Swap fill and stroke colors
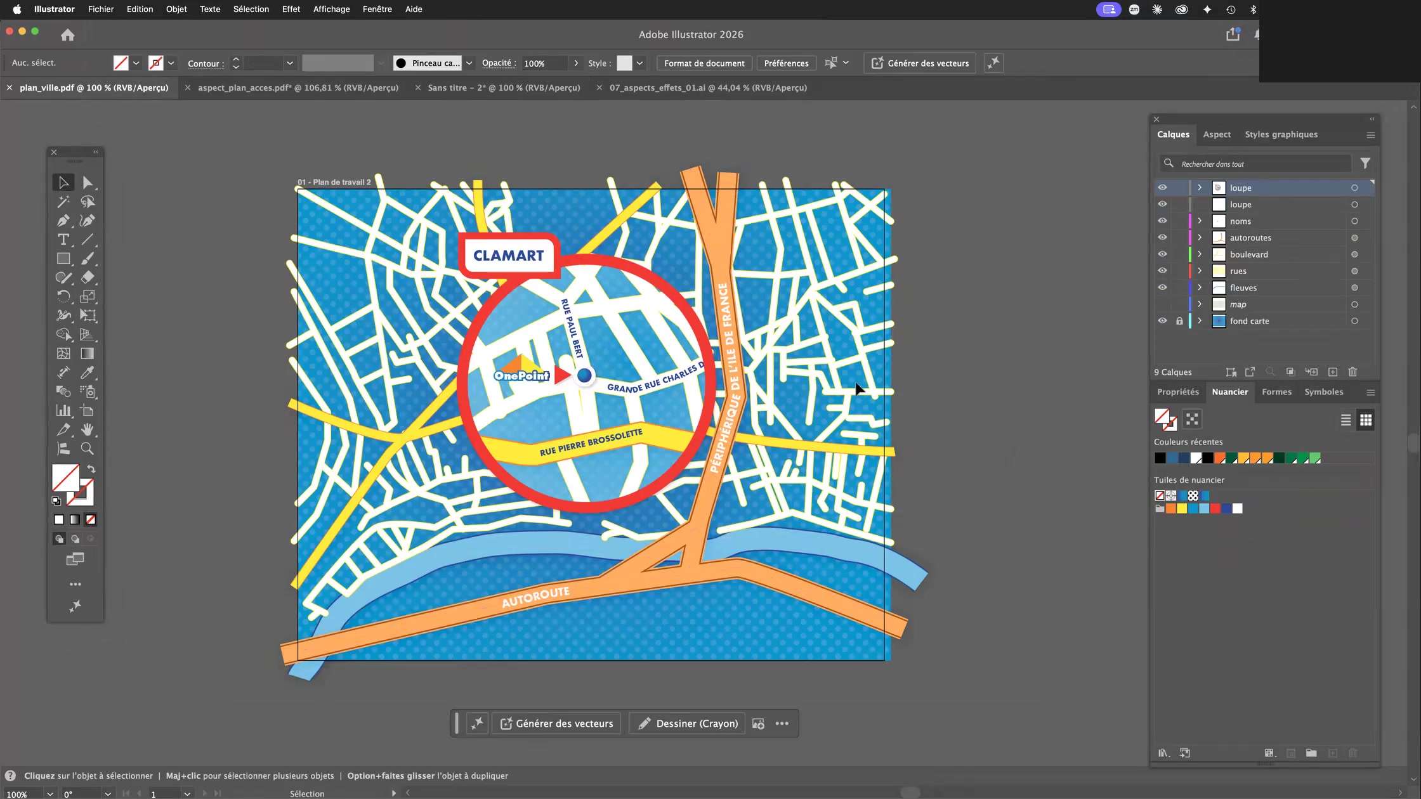Image resolution: width=1421 pixels, height=799 pixels. (x=91, y=469)
